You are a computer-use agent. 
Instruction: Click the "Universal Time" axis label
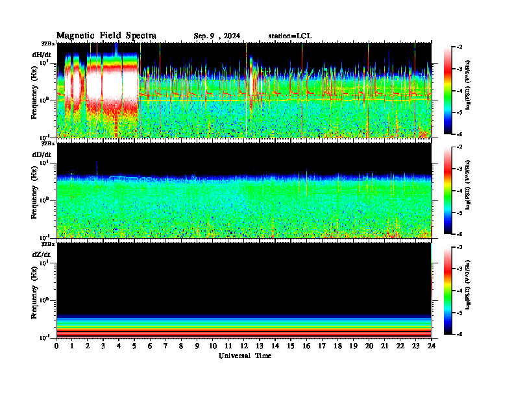(x=245, y=355)
